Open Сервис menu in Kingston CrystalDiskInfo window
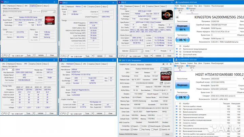 coord(190,6)
